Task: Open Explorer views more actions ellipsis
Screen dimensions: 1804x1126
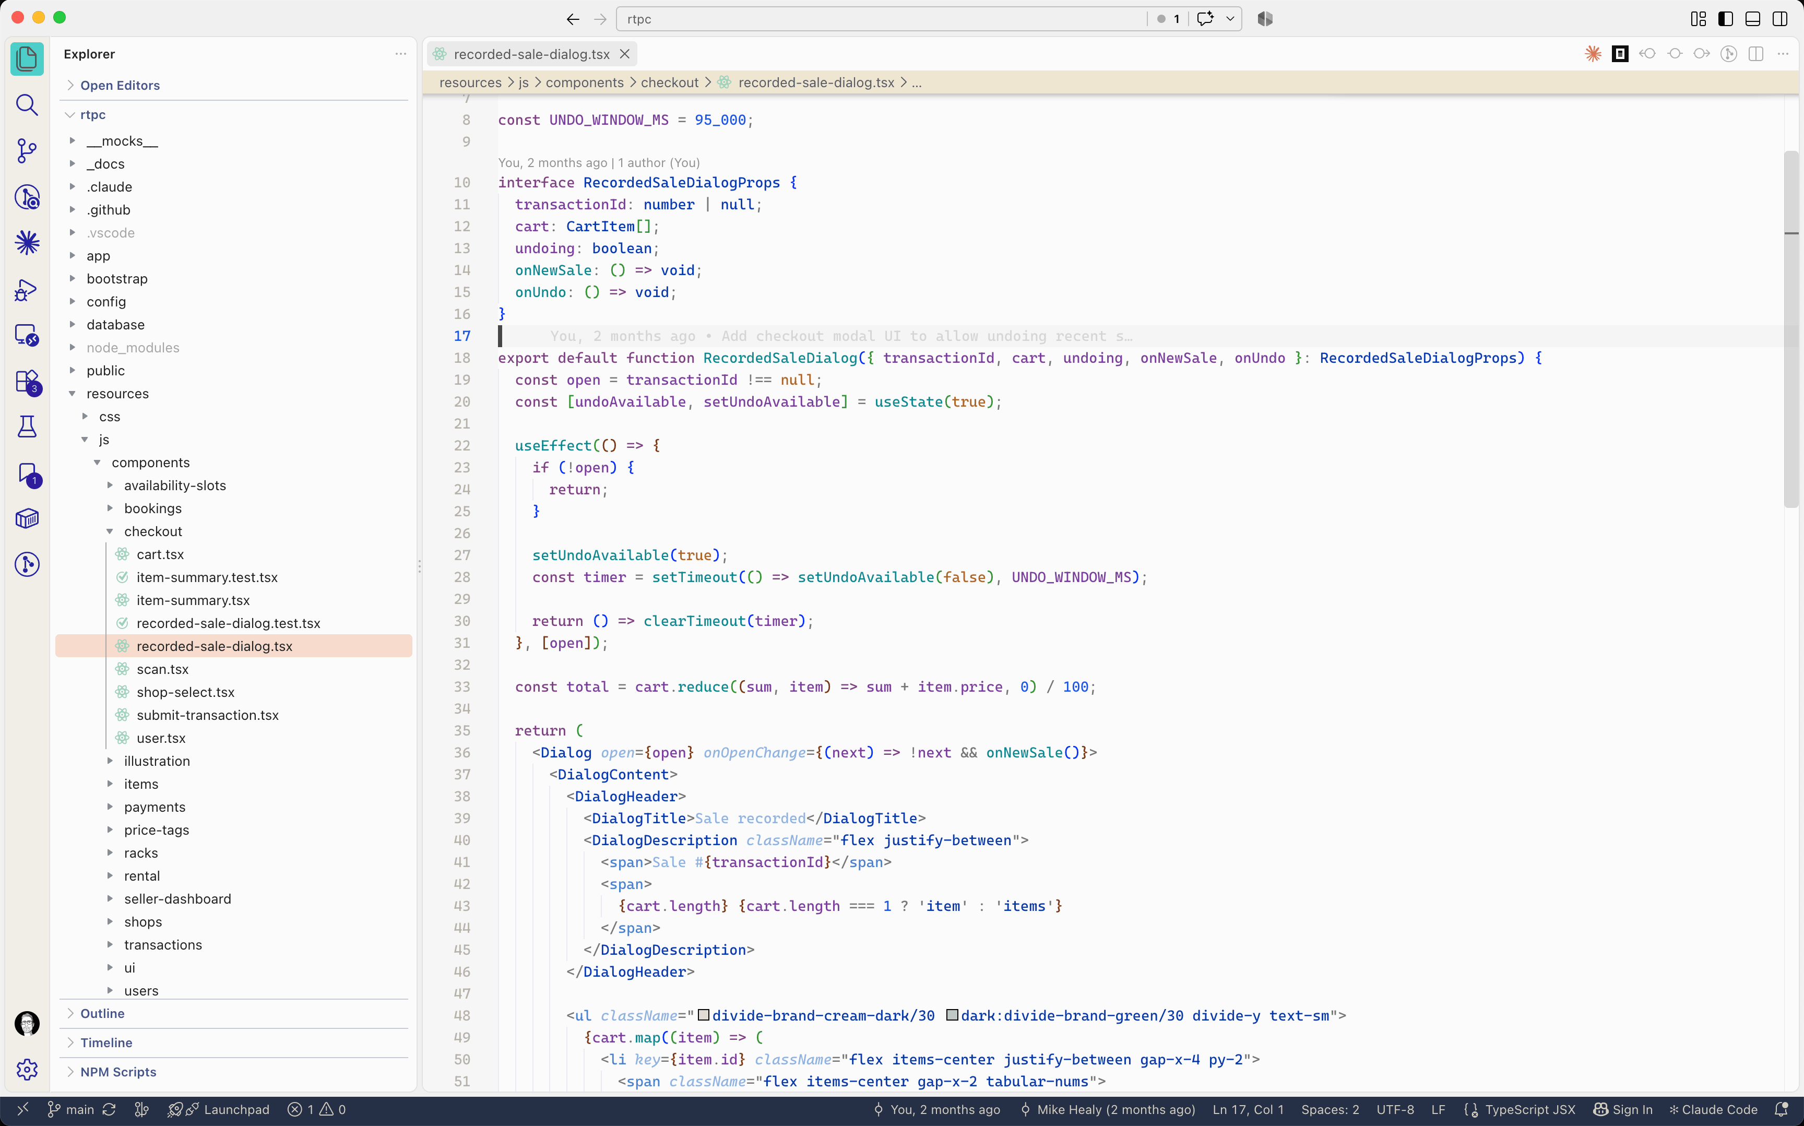Action: coord(400,54)
